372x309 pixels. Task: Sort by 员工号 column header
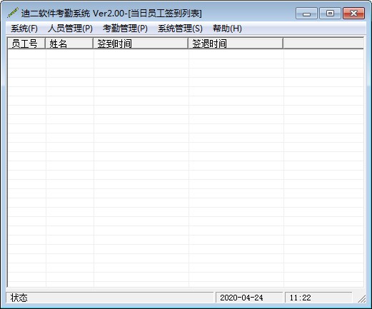pyautogui.click(x=26, y=44)
